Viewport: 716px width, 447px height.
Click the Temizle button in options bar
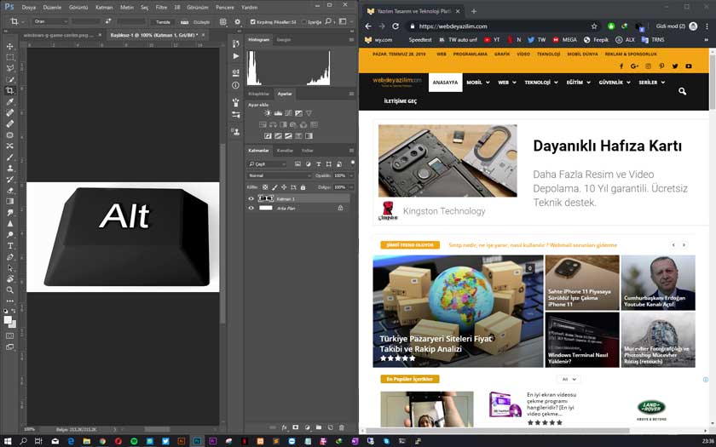pyautogui.click(x=163, y=22)
